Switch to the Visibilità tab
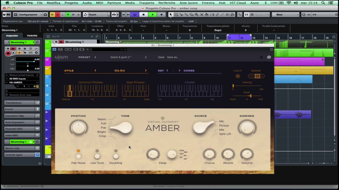This screenshot has height=190, width=339. (x=32, y=36)
